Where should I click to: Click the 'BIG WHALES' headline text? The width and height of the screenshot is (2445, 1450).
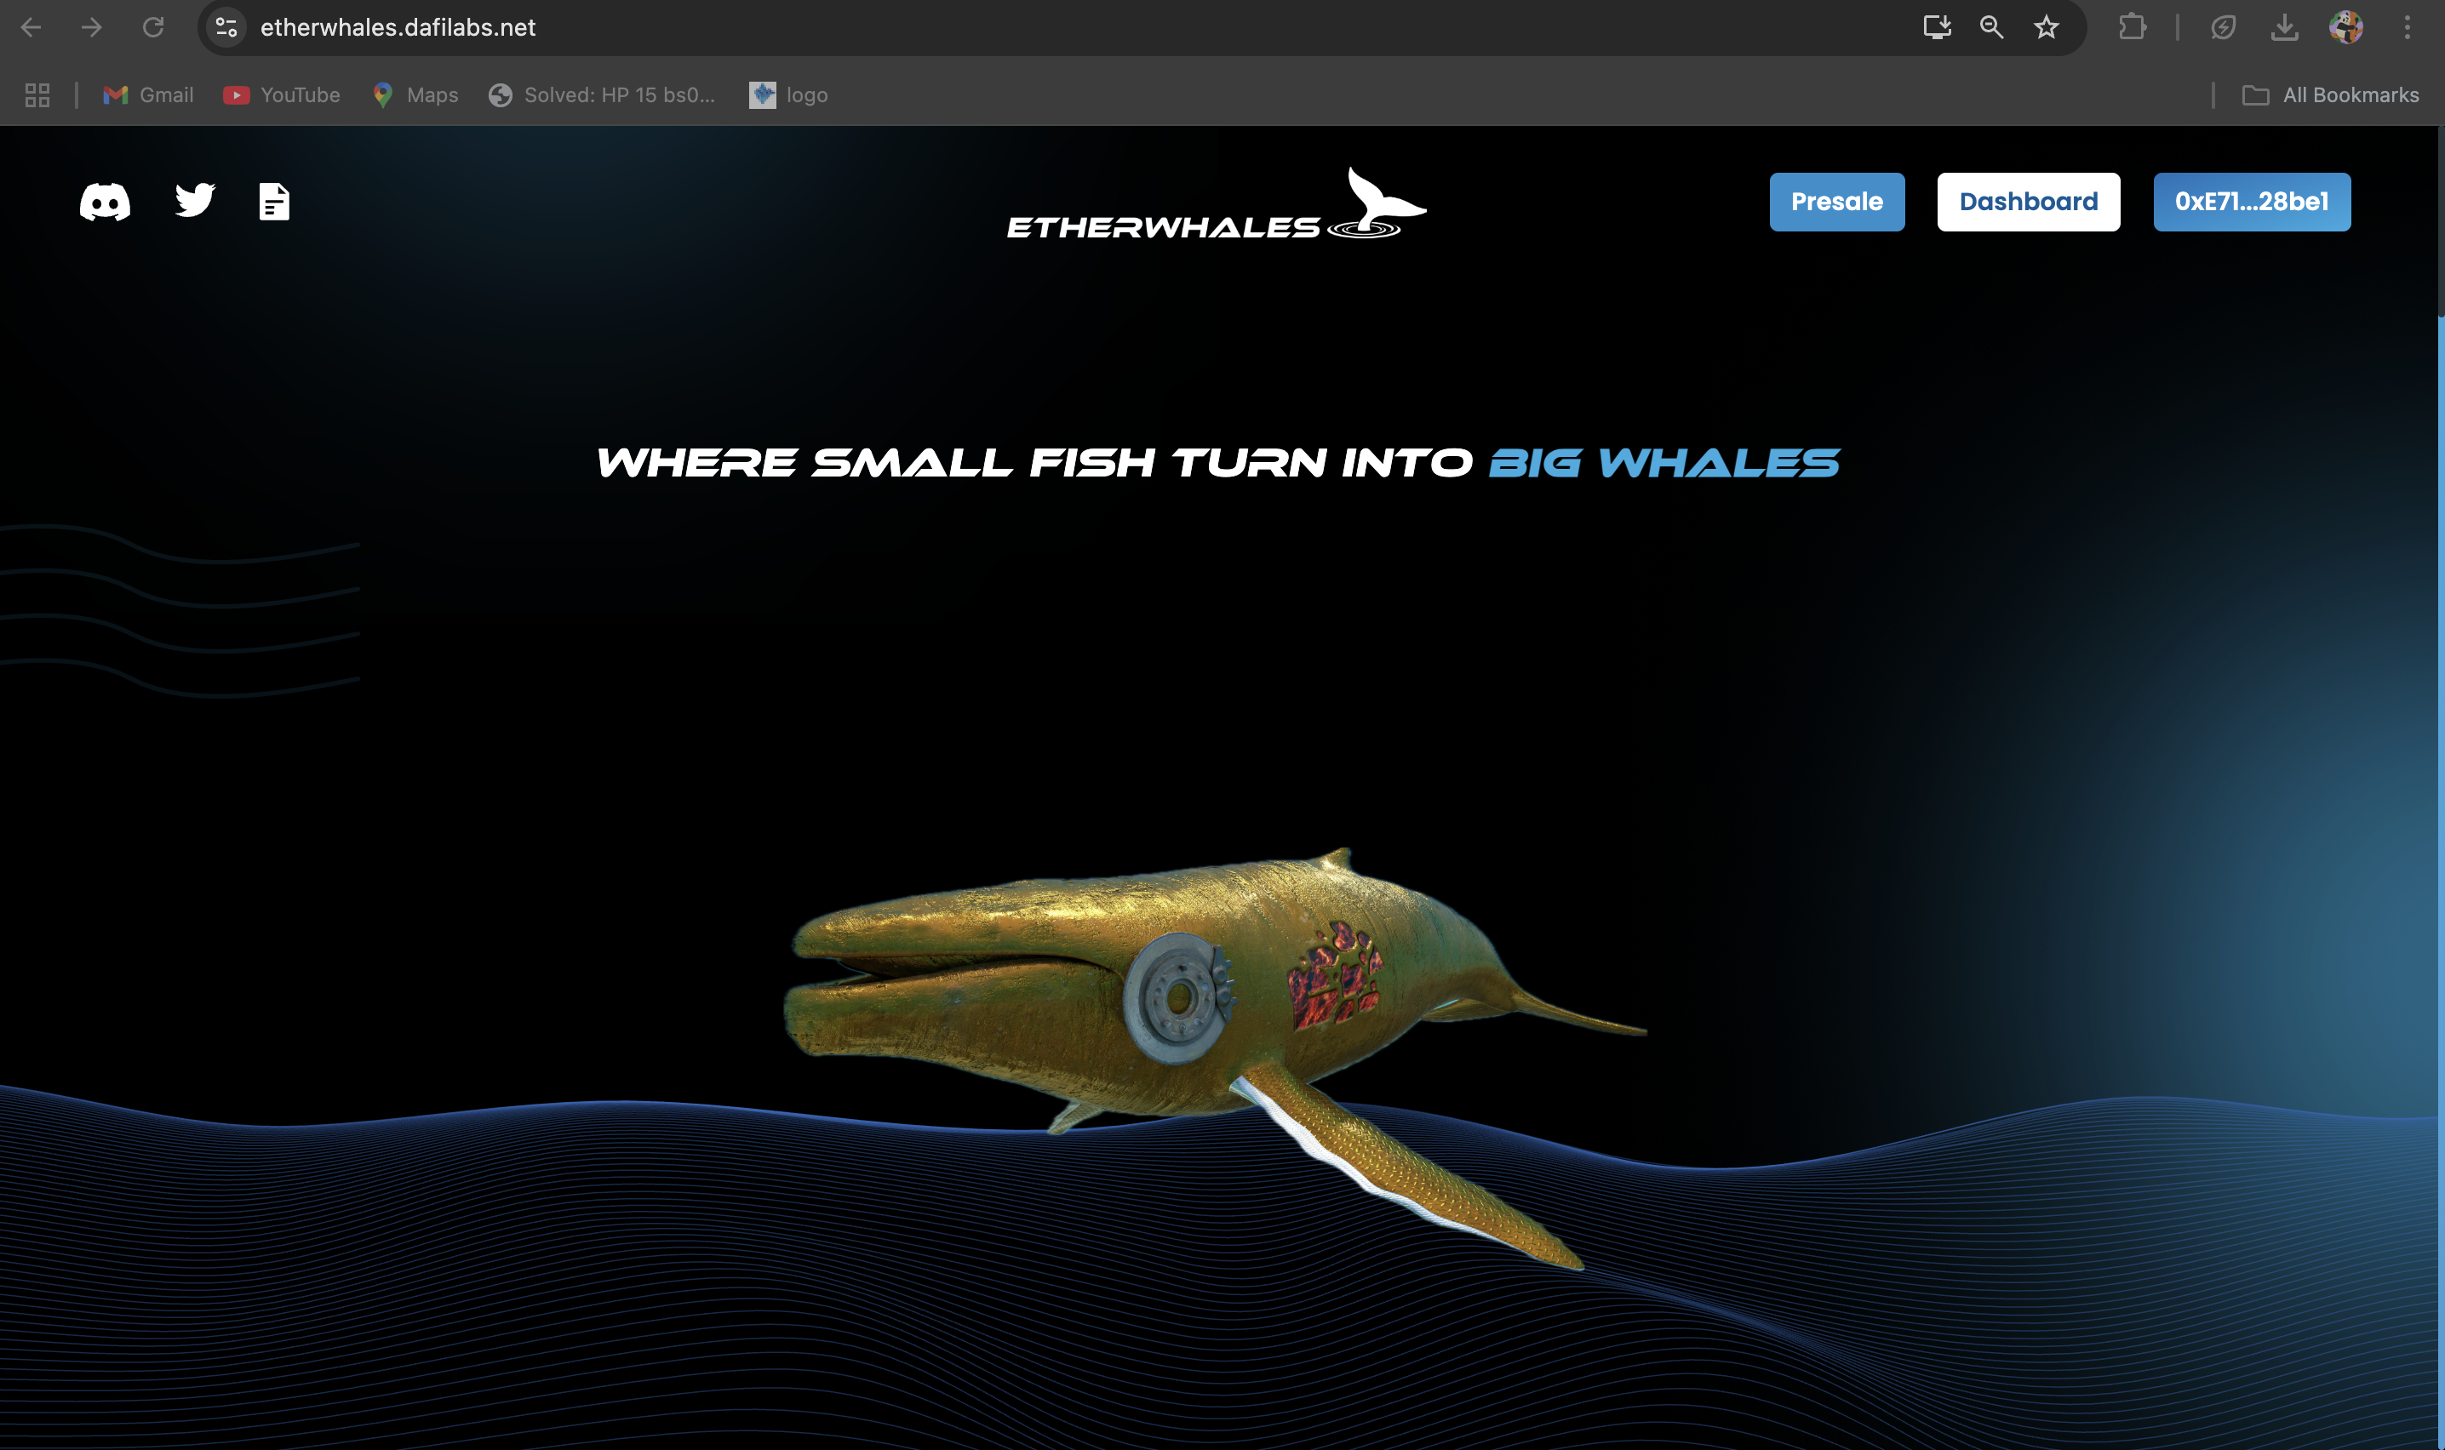(1664, 463)
